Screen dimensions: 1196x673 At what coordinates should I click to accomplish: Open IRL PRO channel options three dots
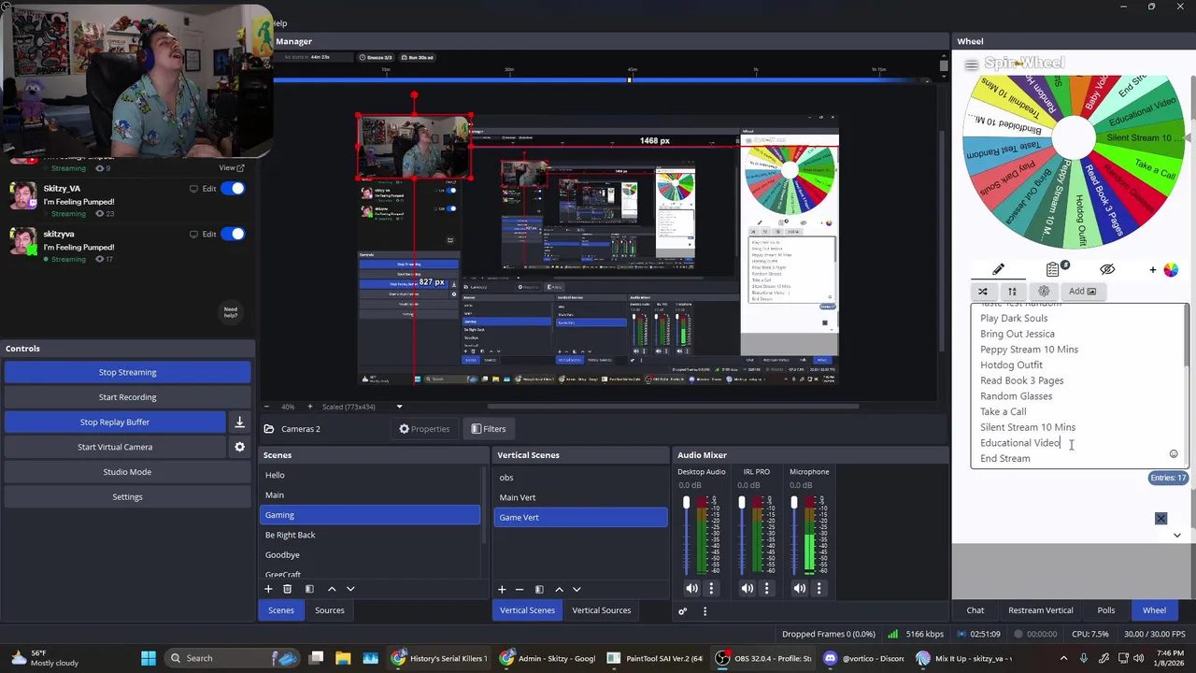(766, 588)
